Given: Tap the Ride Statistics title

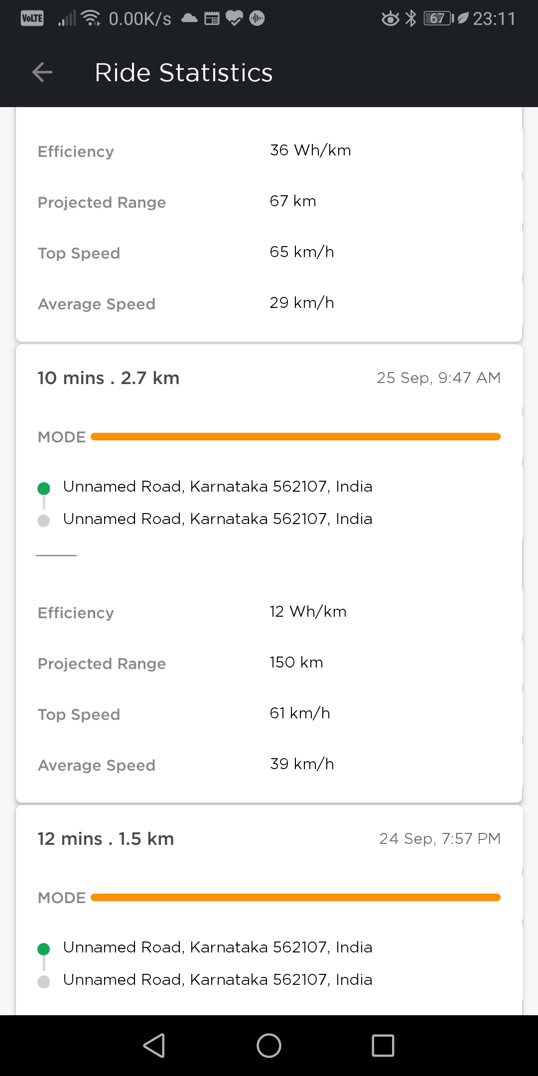Looking at the screenshot, I should (184, 72).
